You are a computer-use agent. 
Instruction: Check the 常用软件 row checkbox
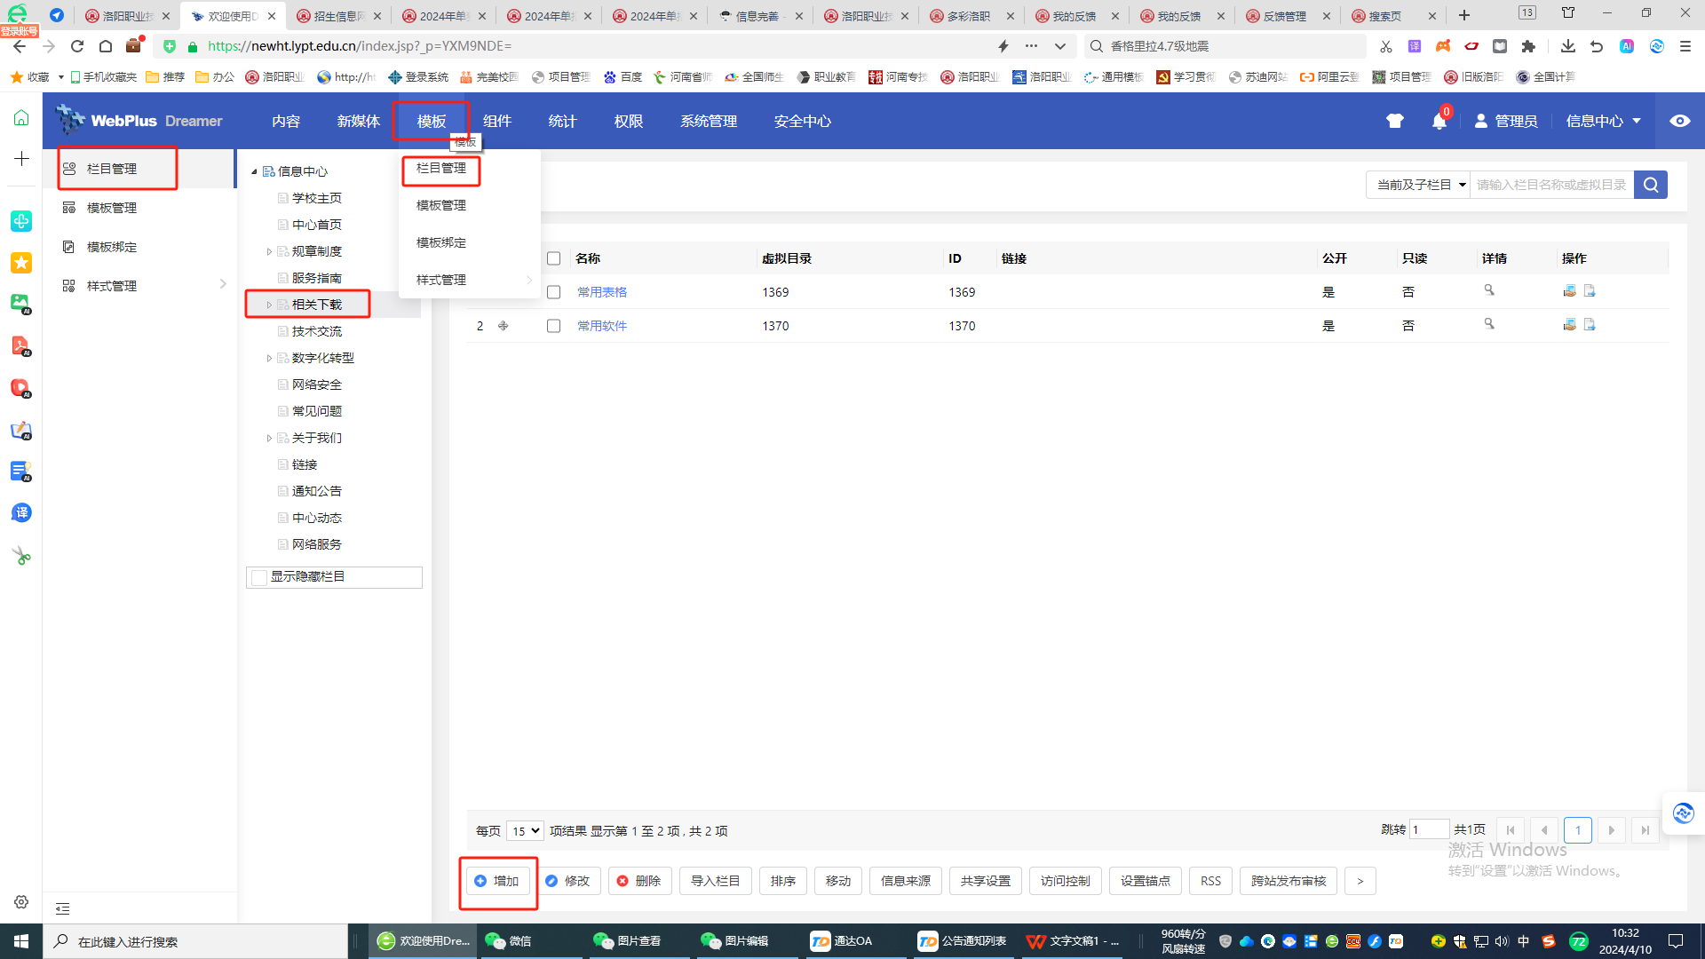tap(553, 326)
